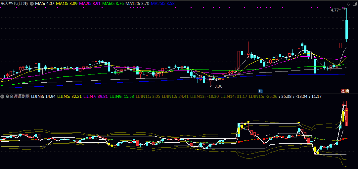Click the 惠天热电(日线) chart title
The width and height of the screenshot is (358, 169).
click(x=15, y=4)
